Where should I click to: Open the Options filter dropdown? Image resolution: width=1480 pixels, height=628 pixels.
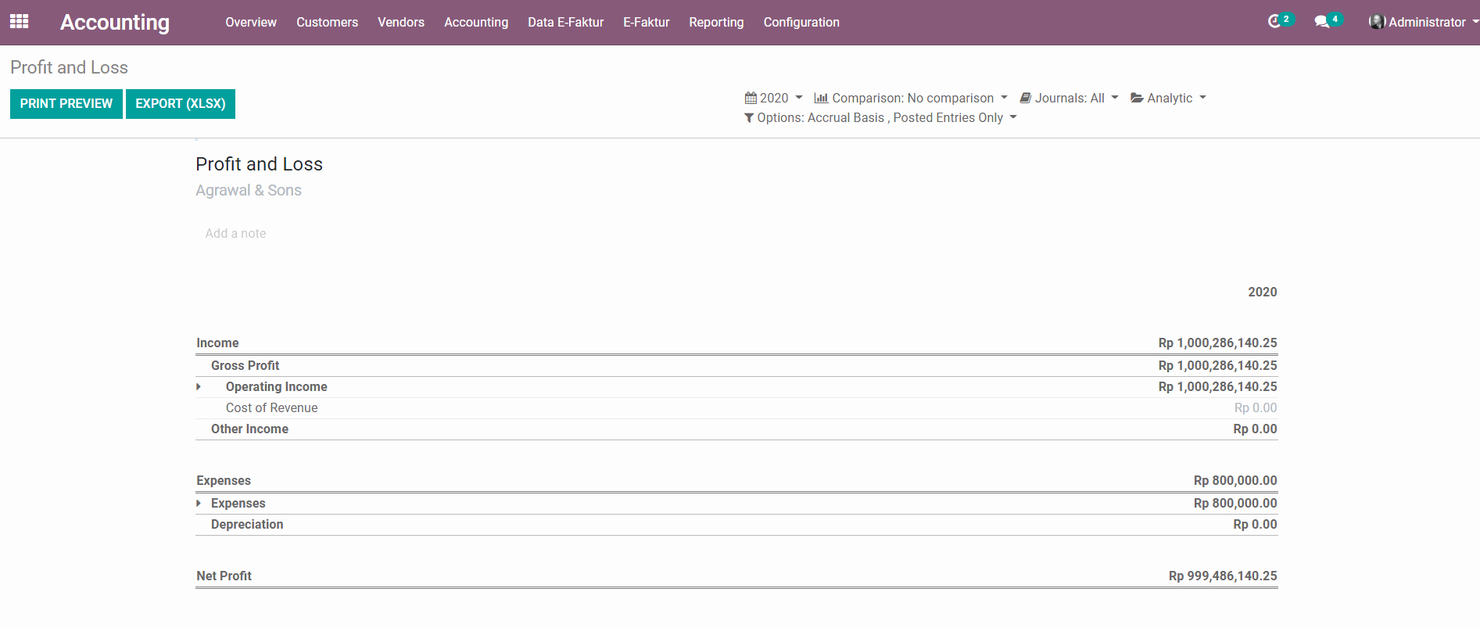[880, 117]
